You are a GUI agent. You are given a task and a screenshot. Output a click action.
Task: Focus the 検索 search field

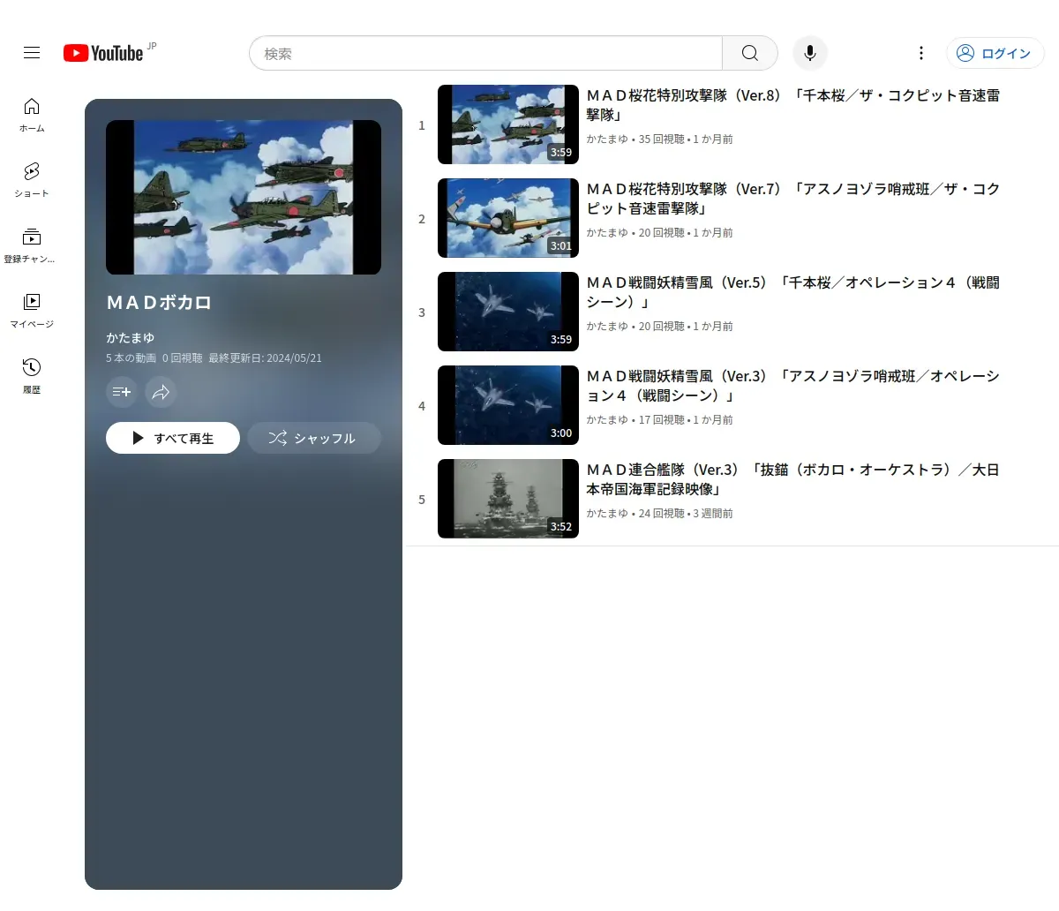(x=486, y=53)
